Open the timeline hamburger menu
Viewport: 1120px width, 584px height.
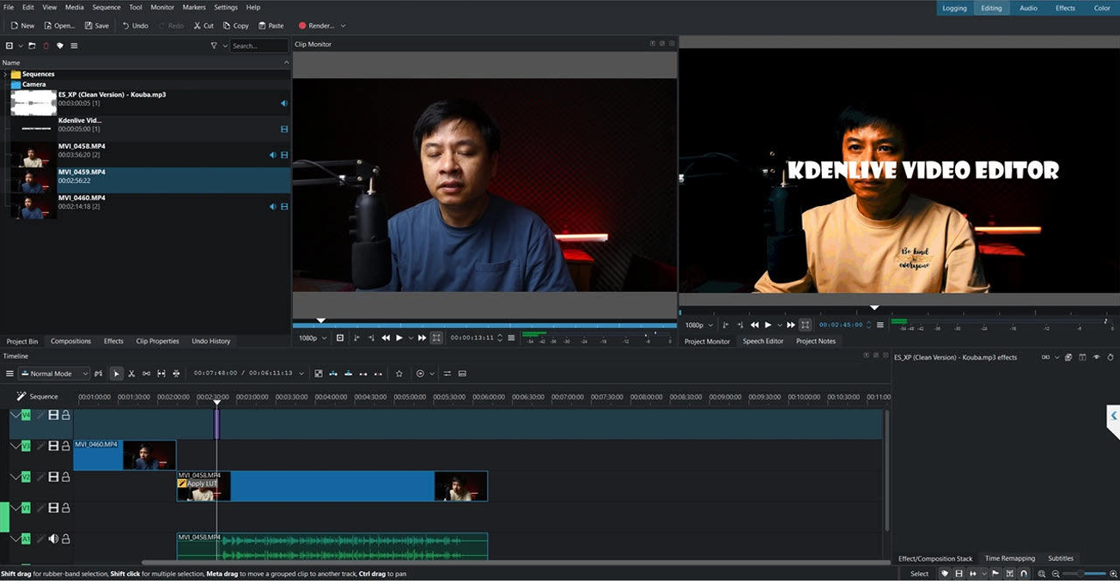[9, 374]
